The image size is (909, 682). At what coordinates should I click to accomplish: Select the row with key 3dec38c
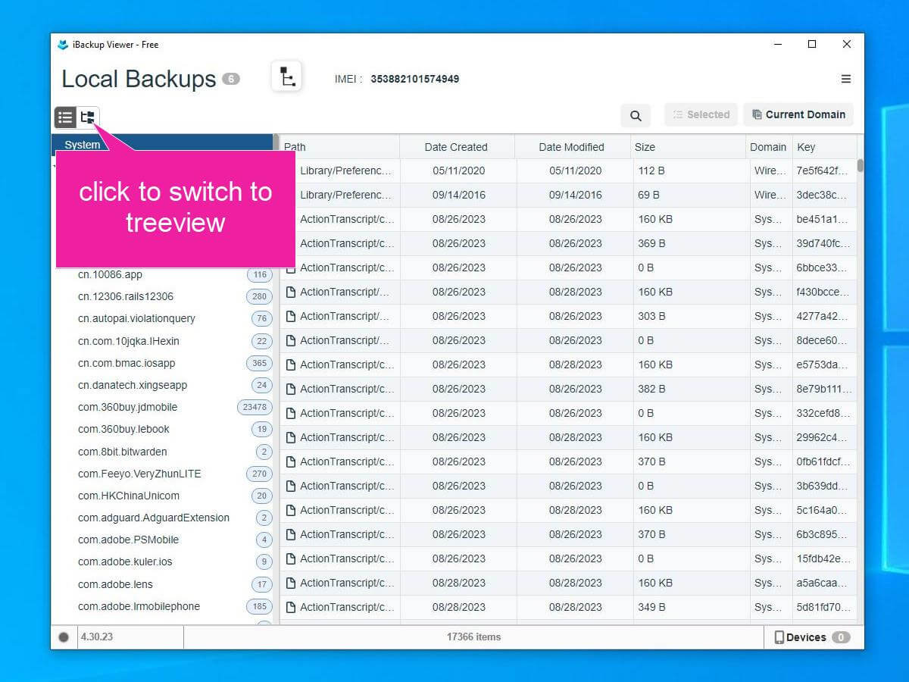point(568,195)
